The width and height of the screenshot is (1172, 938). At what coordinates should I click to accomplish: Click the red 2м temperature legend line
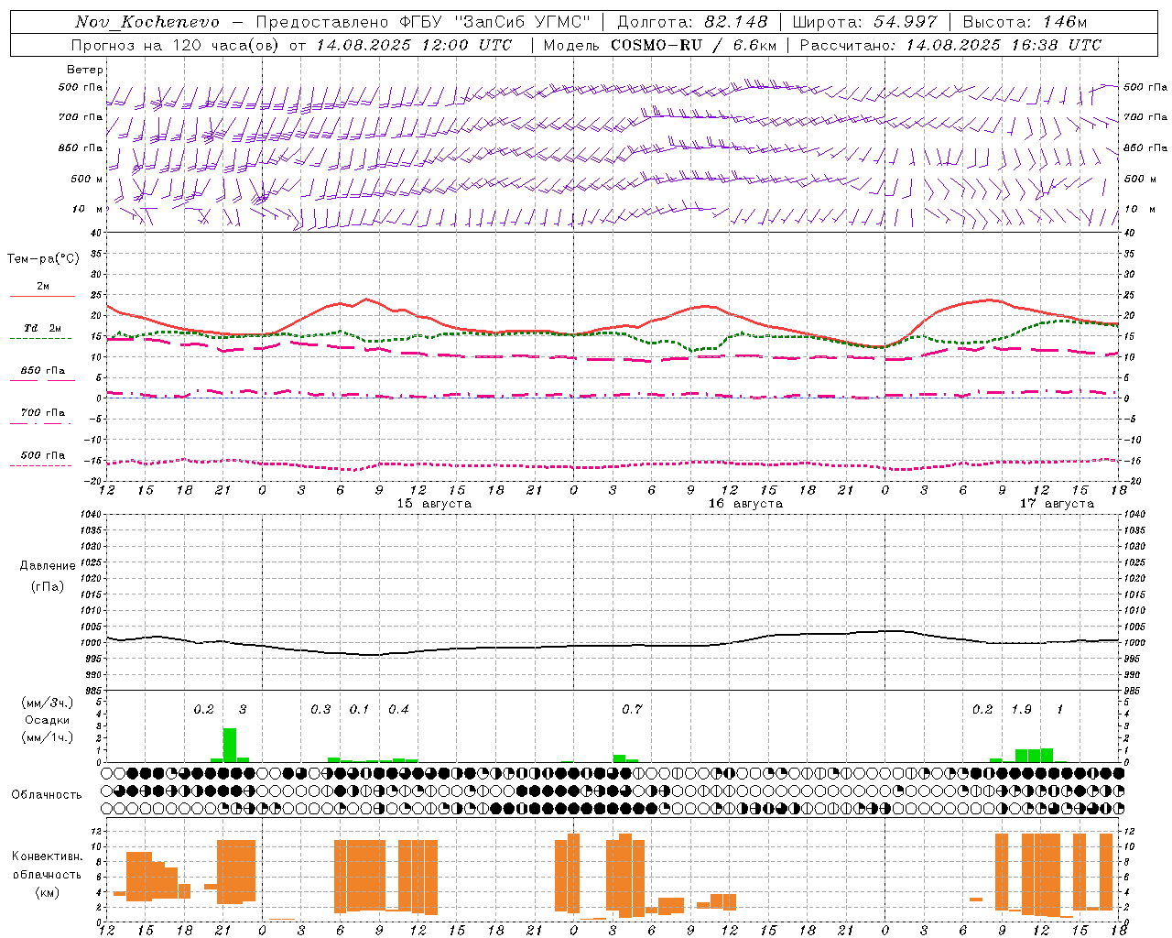point(42,296)
